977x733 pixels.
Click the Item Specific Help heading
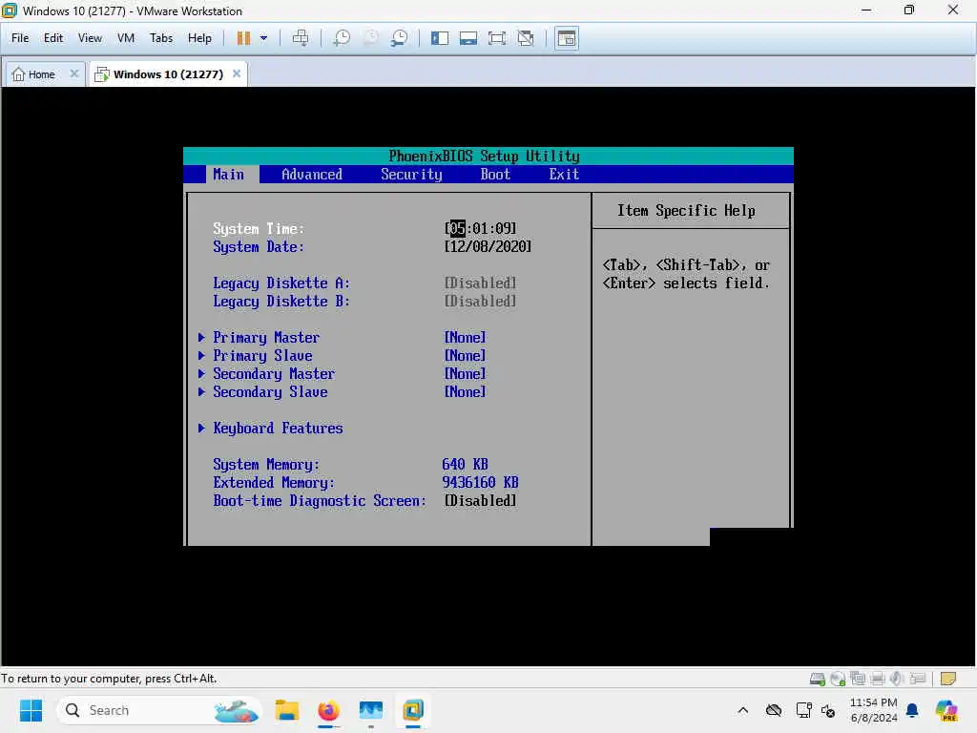click(686, 211)
